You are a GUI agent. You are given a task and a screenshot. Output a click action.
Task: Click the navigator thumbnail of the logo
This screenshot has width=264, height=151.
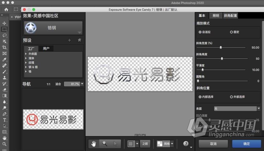click(x=53, y=119)
